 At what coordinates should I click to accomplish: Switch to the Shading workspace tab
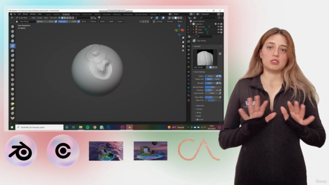tap(97, 14)
